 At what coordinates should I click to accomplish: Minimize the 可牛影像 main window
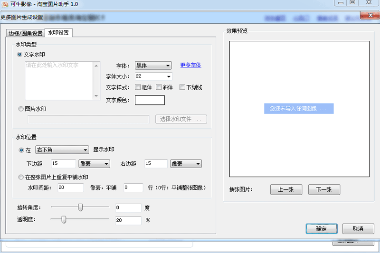[x=341, y=3]
